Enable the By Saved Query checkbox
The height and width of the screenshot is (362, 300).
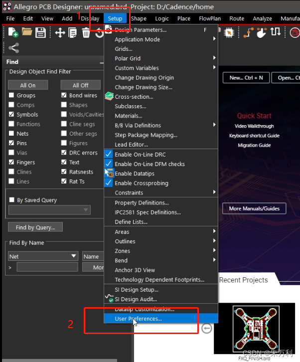point(12,200)
